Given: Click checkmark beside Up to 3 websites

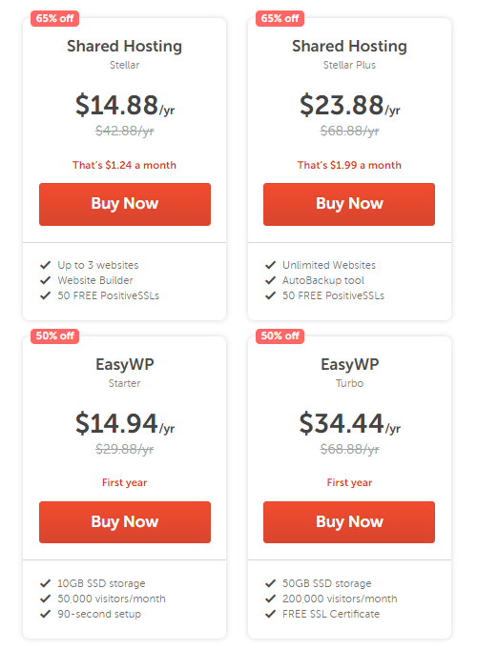Looking at the screenshot, I should [x=45, y=265].
